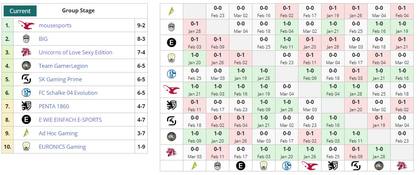Click the Unicorns of Love logo beside its name

[26, 52]
